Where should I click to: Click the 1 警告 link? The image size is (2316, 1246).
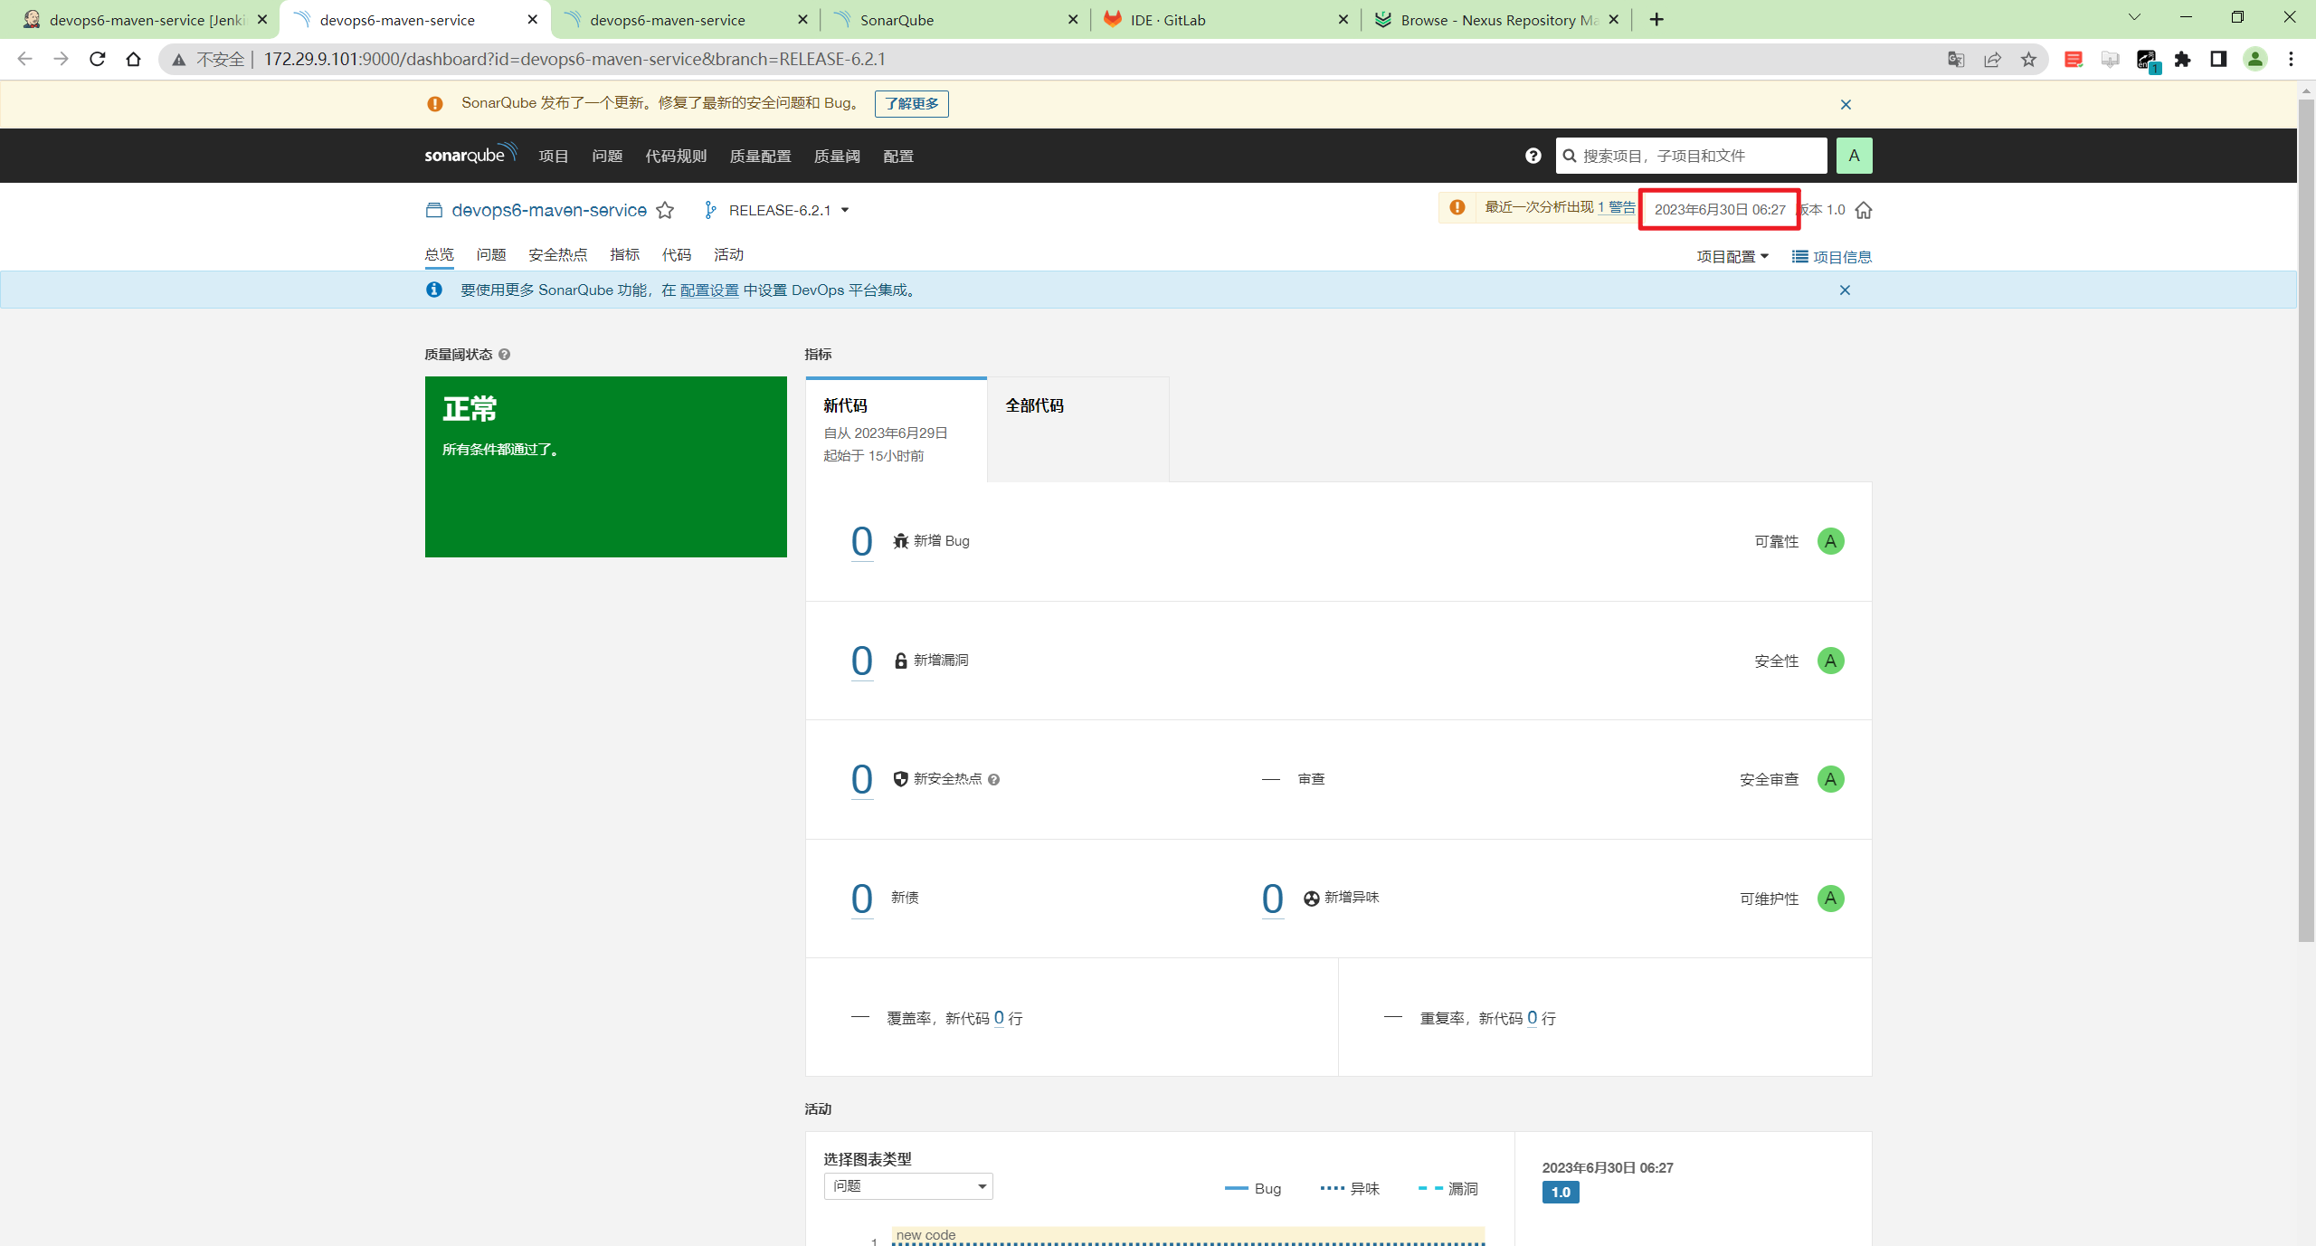[x=1616, y=207]
